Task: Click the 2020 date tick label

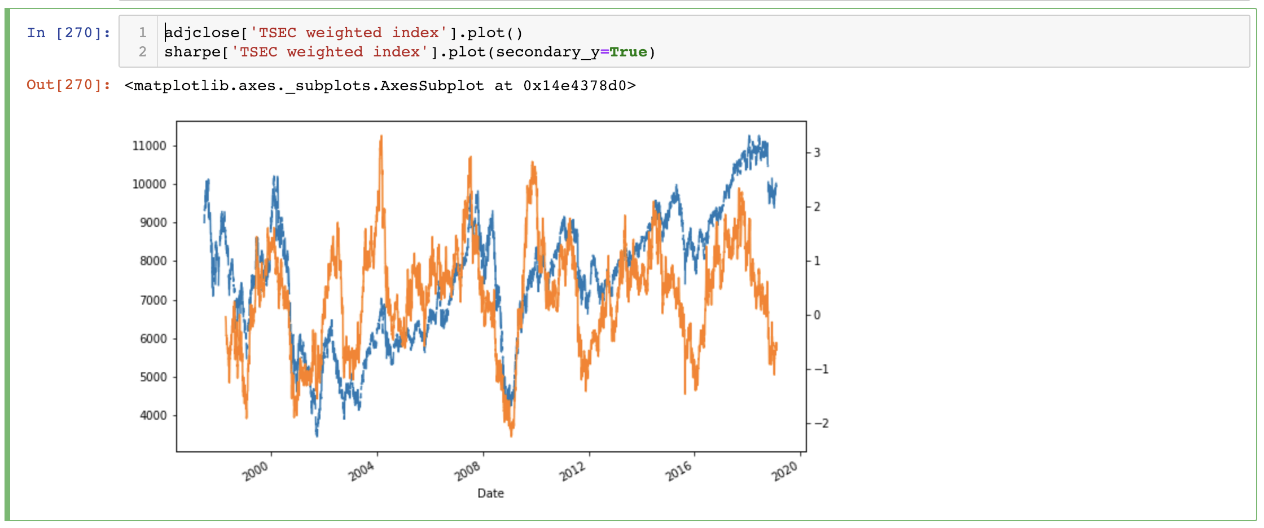Action: [785, 470]
